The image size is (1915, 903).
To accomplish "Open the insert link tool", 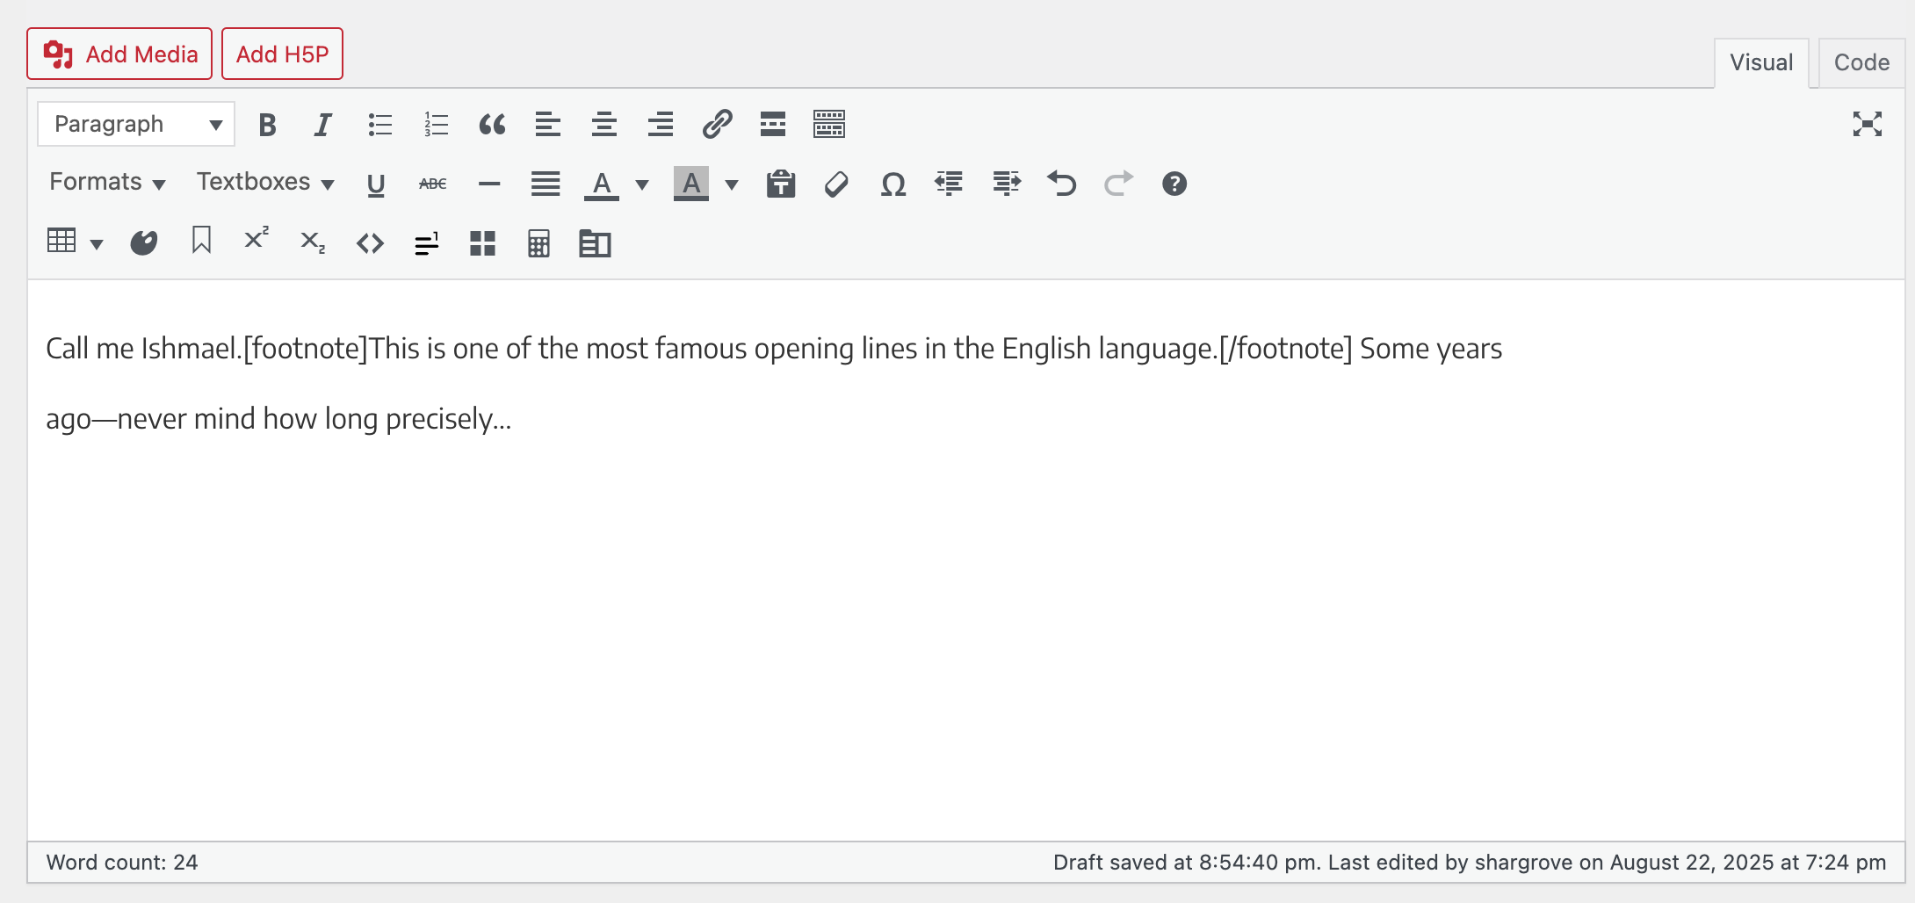I will coord(717,125).
